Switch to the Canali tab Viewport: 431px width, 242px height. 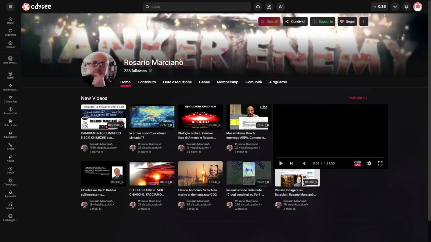pyautogui.click(x=204, y=82)
